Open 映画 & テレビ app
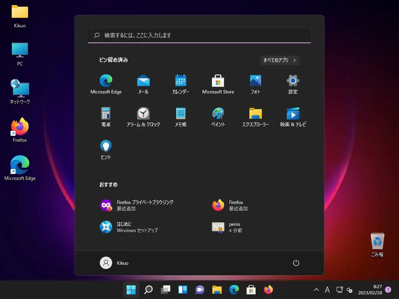The width and height of the screenshot is (399, 299). [293, 117]
